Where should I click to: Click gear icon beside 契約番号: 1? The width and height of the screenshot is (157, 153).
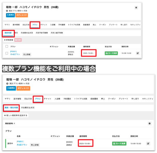coord(149,124)
